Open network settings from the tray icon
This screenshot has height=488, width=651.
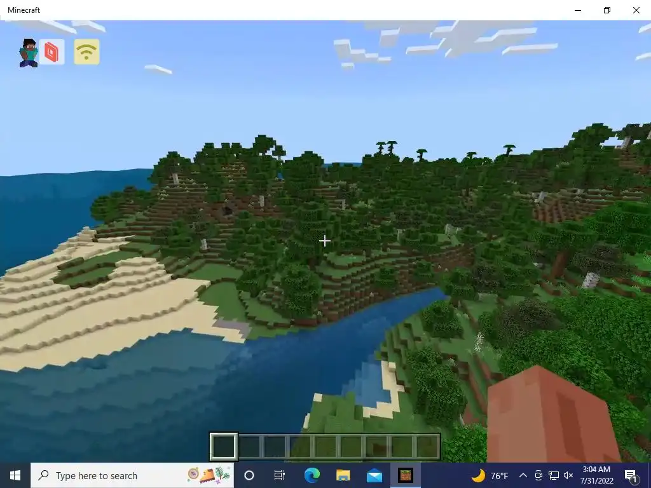554,475
